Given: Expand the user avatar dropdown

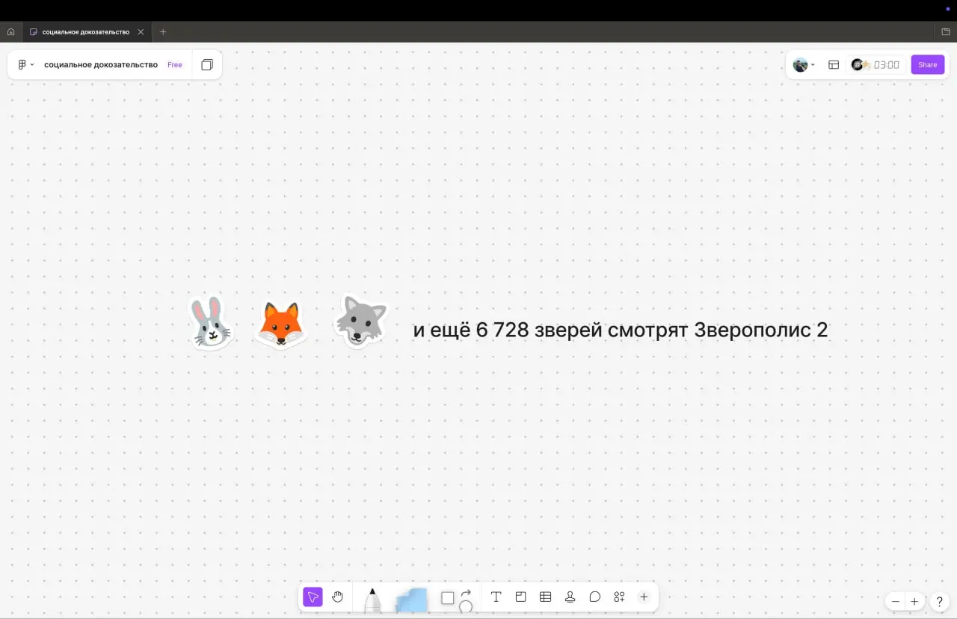Looking at the screenshot, I should [804, 65].
